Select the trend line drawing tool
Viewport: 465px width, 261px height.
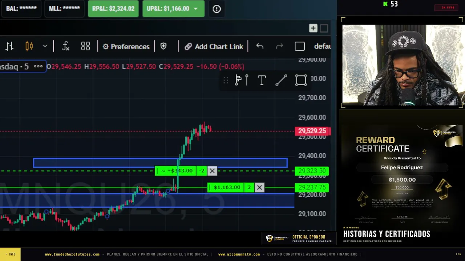(281, 80)
